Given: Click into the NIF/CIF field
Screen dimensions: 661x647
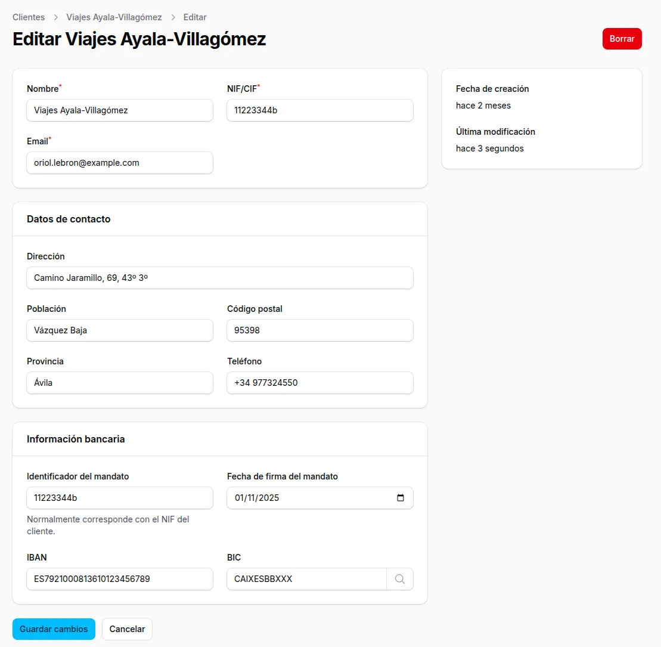Looking at the screenshot, I should click(x=320, y=110).
